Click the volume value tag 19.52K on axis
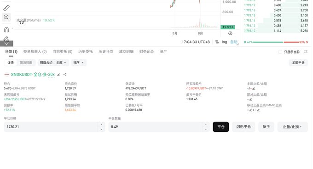313x169 pixels. pos(228,27)
